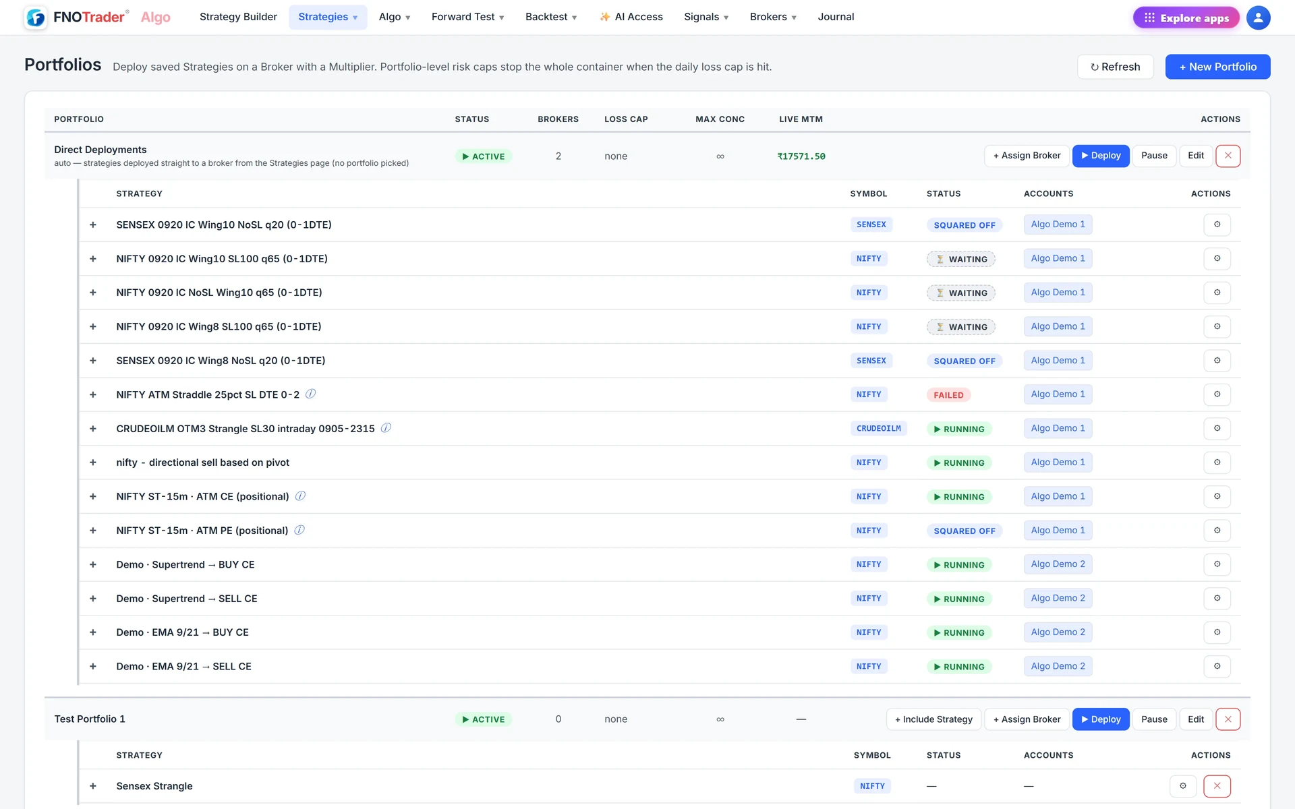Viewport: 1295px width, 809px height.
Task: Delete Direct Deployments portfolio with red X
Action: pos(1228,156)
